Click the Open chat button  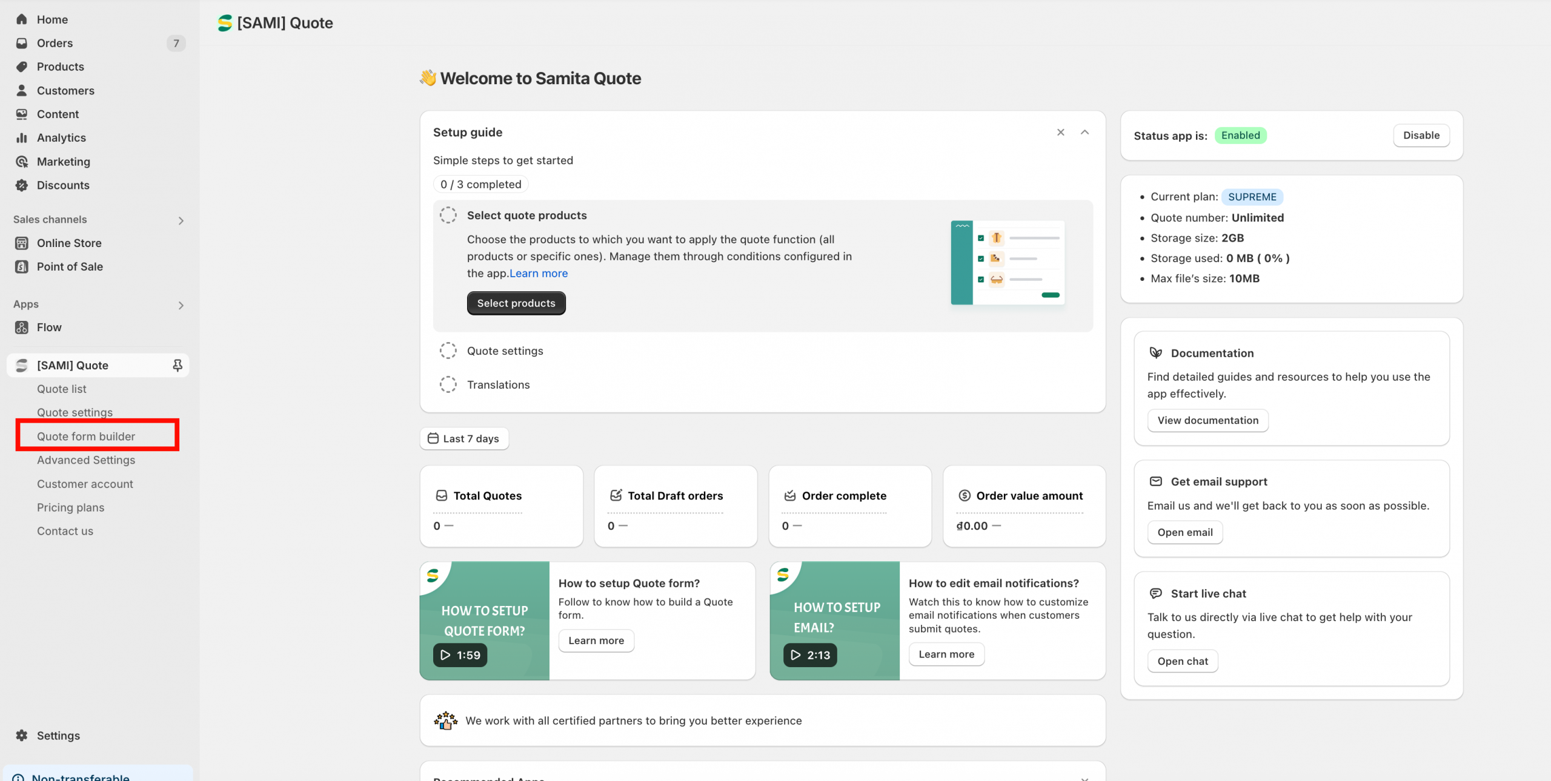pyautogui.click(x=1183, y=661)
